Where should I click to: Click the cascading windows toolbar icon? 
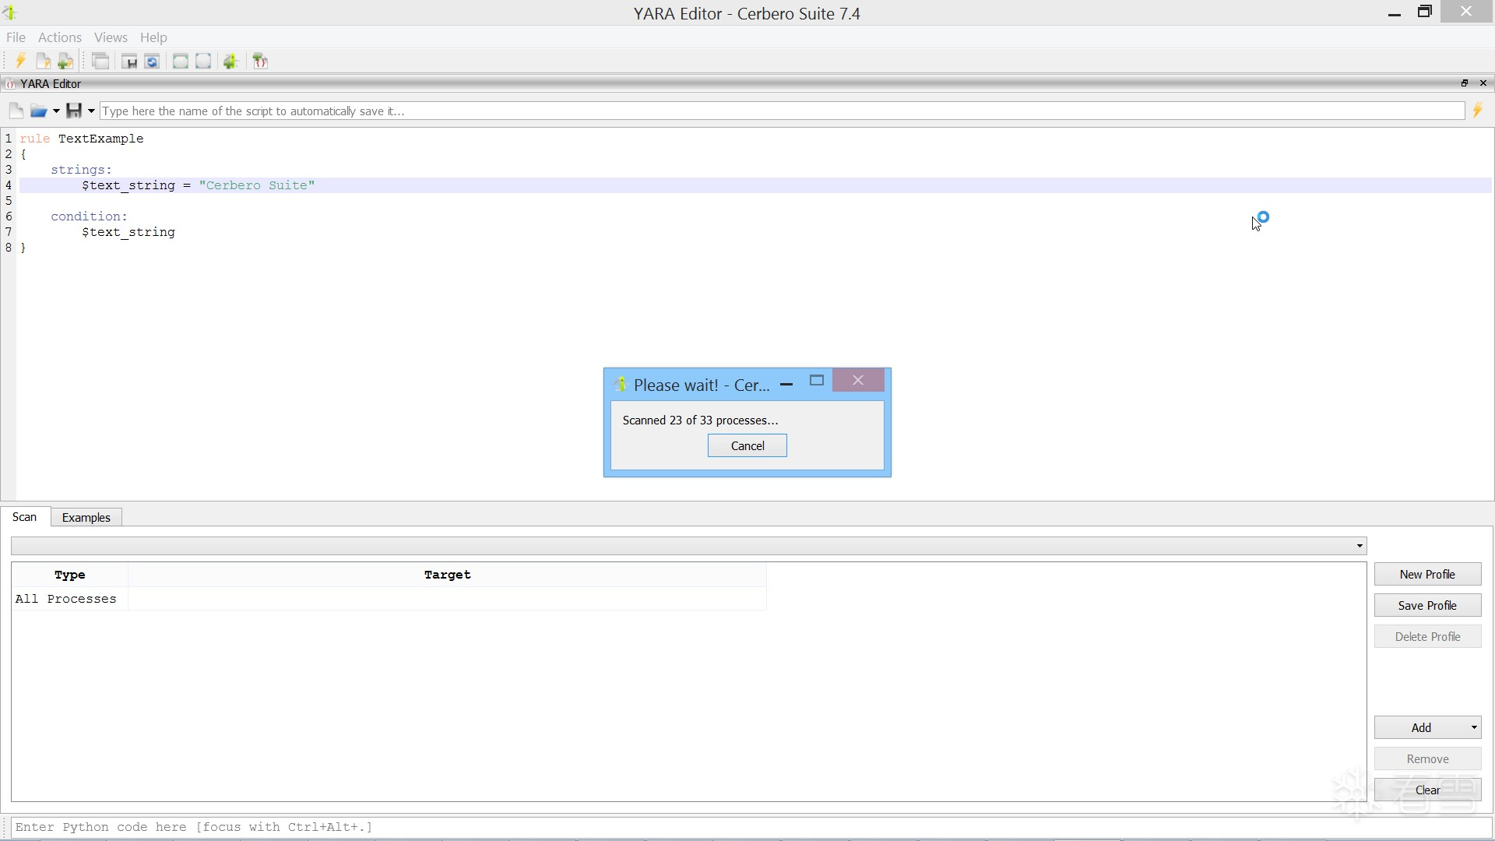[x=100, y=61]
